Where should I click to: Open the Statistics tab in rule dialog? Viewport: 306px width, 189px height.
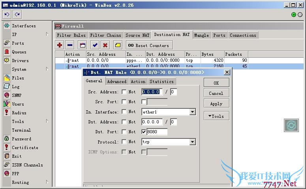[x=161, y=82]
